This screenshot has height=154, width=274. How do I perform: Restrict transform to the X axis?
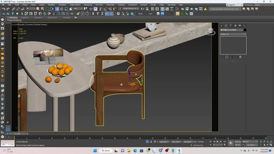coord(93,14)
